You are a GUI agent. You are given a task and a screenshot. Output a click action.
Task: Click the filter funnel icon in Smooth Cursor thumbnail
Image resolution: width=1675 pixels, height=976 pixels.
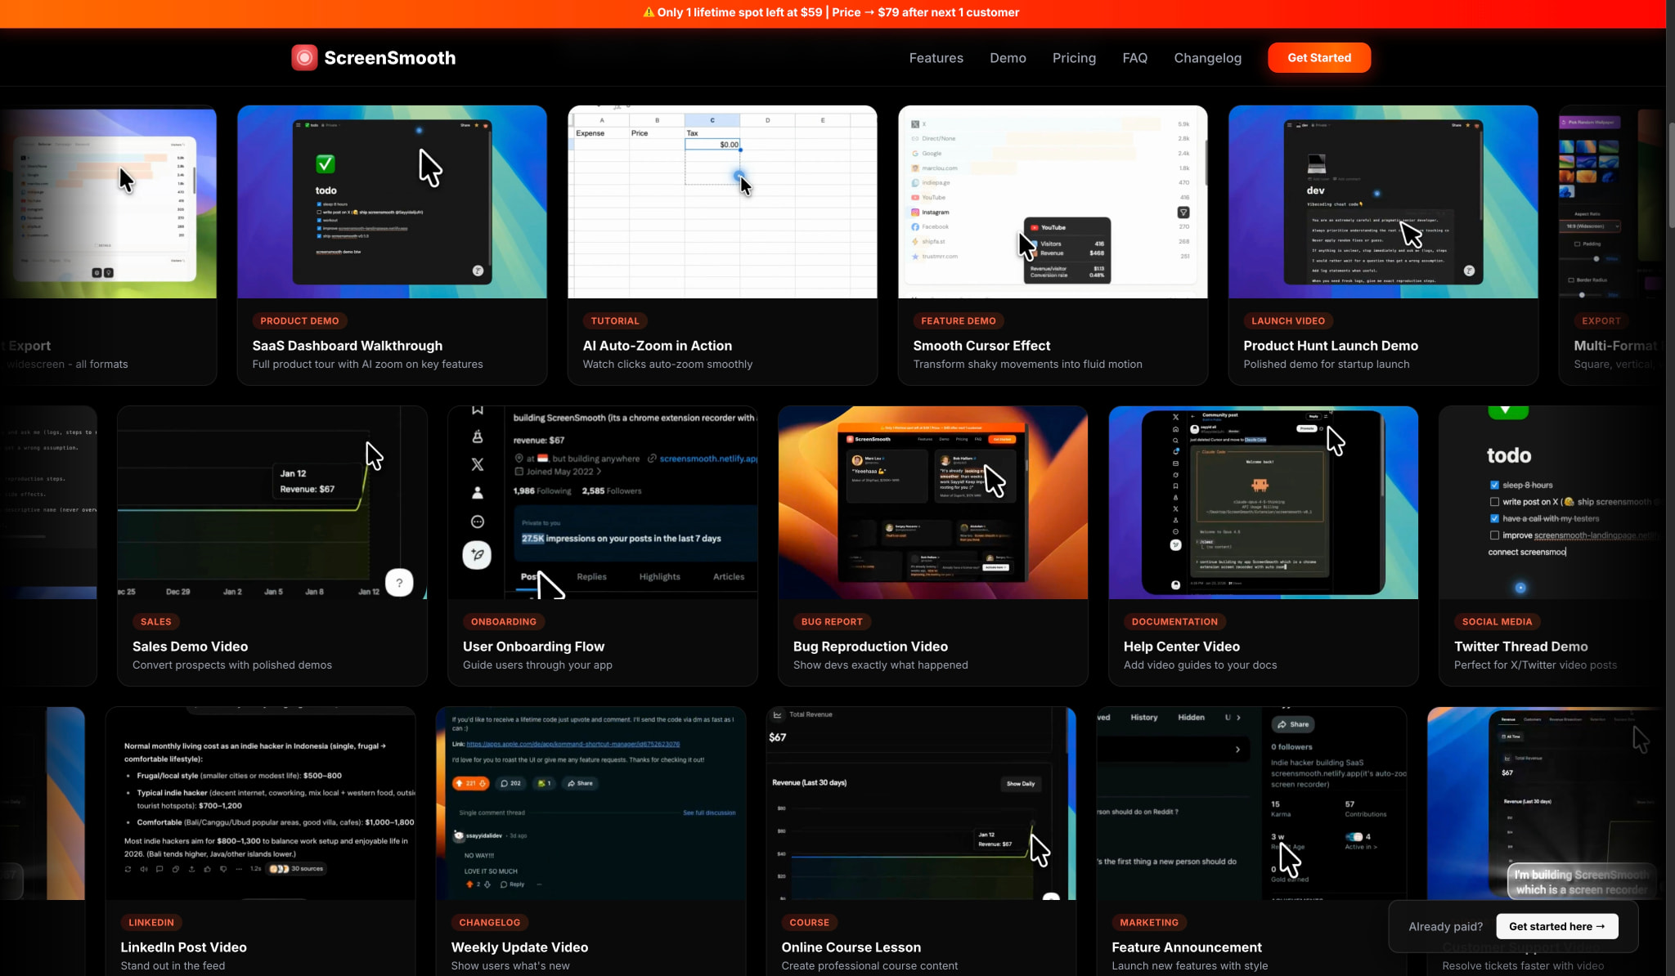(1183, 213)
